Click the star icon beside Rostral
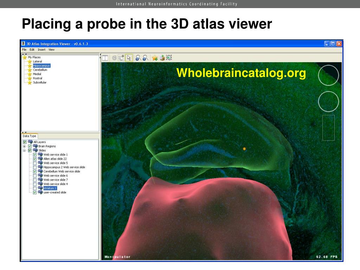 30,78
